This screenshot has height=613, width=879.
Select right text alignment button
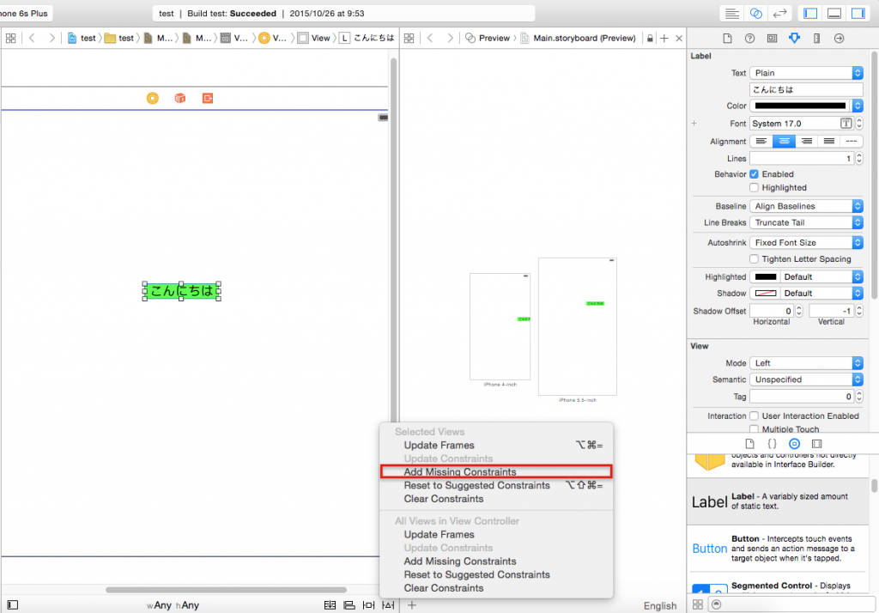click(805, 142)
